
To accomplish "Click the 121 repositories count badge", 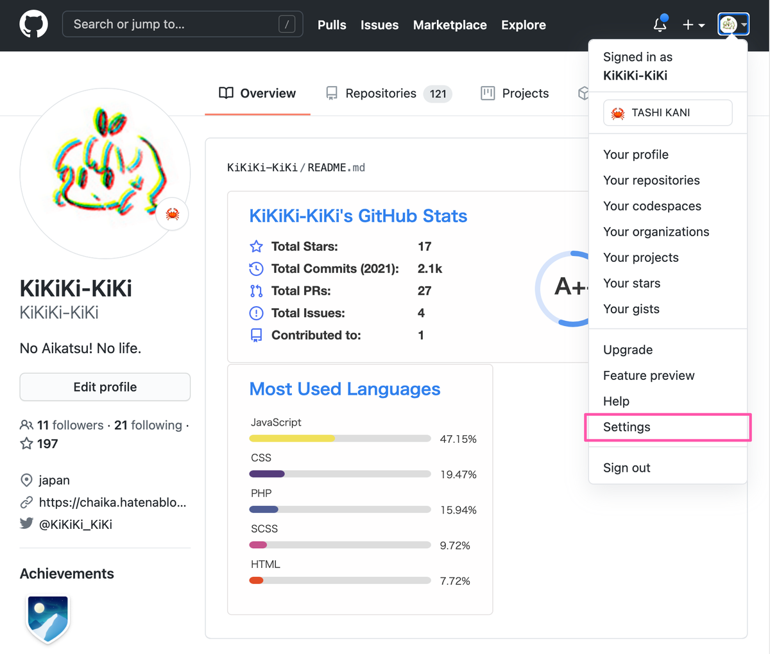I will tap(438, 94).
